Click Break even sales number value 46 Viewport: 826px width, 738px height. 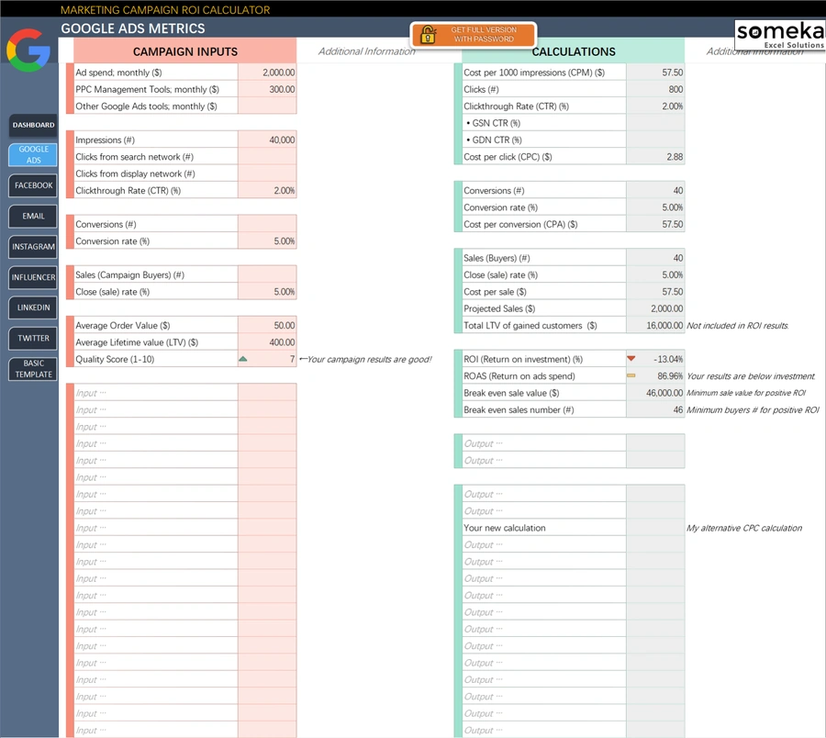click(x=655, y=409)
